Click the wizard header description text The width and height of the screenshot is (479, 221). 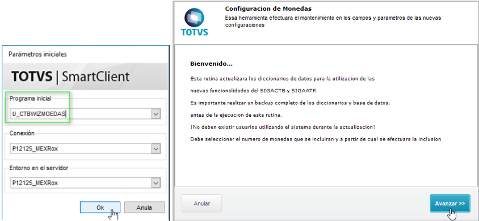333,22
